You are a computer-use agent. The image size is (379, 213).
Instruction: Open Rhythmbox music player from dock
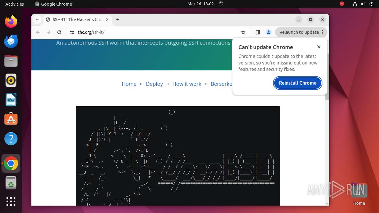(11, 80)
